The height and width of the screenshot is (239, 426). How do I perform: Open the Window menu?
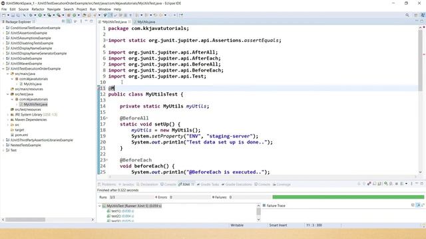105,9
